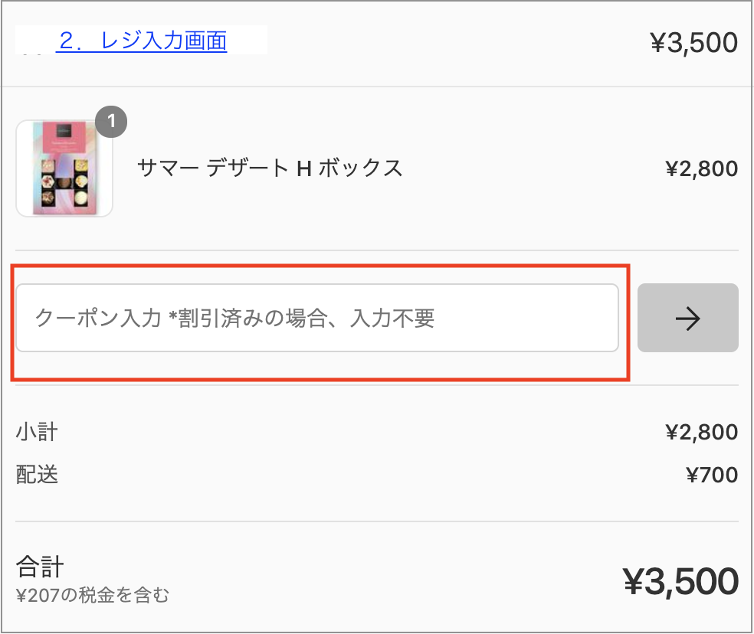The image size is (754, 634).
Task: Click the large bold ¥3,500 total
Action: [680, 582]
